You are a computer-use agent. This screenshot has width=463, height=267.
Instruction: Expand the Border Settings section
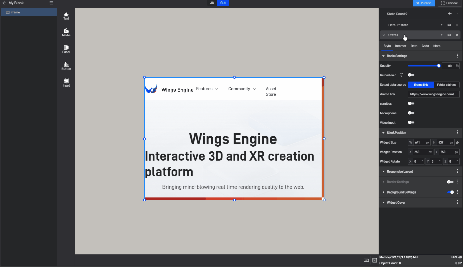383,182
